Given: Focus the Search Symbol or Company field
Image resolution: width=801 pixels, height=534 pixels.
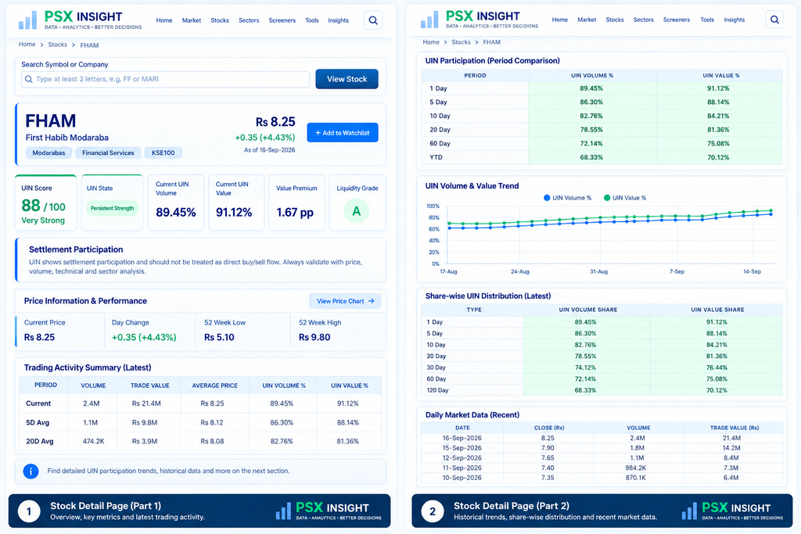Looking at the screenshot, I should (166, 79).
